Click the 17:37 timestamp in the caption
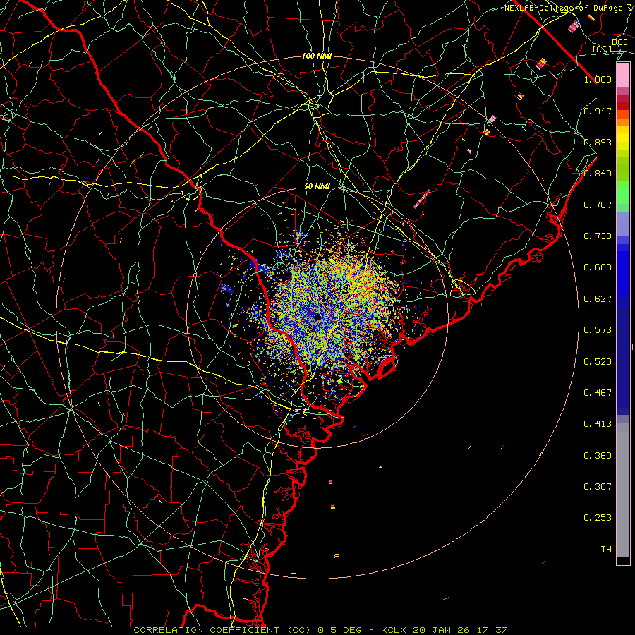The height and width of the screenshot is (635, 635). click(x=492, y=630)
